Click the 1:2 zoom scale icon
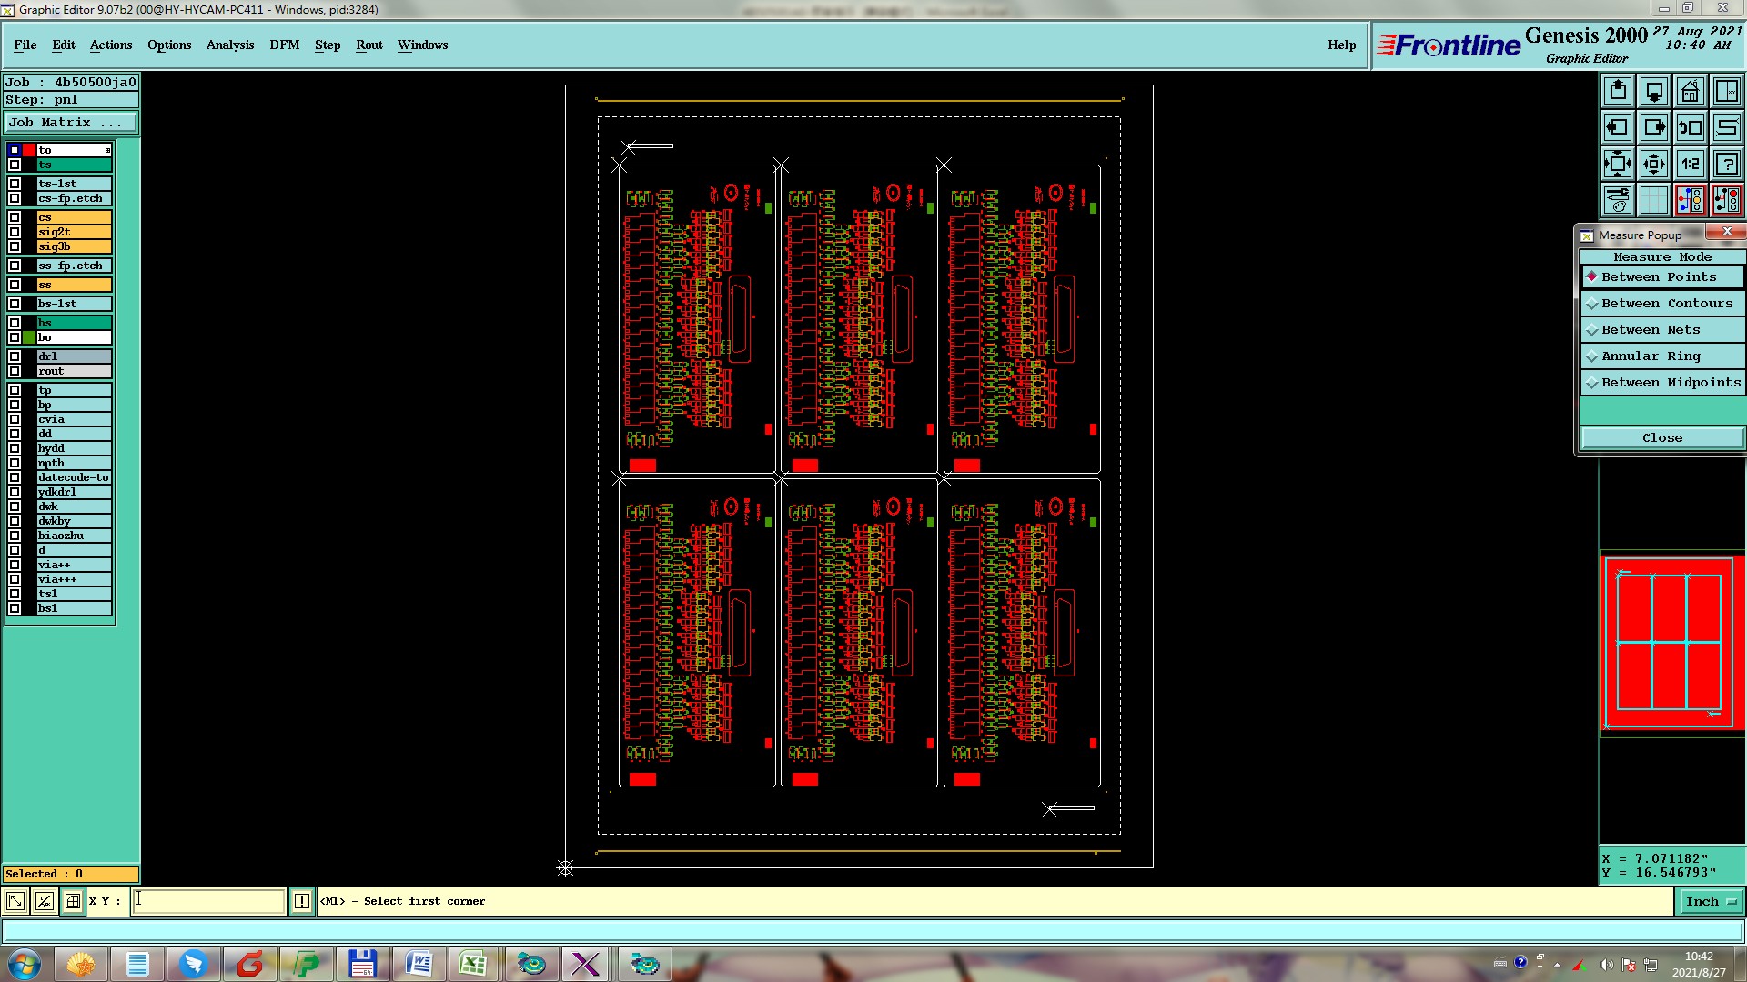The width and height of the screenshot is (1747, 982). [1690, 164]
